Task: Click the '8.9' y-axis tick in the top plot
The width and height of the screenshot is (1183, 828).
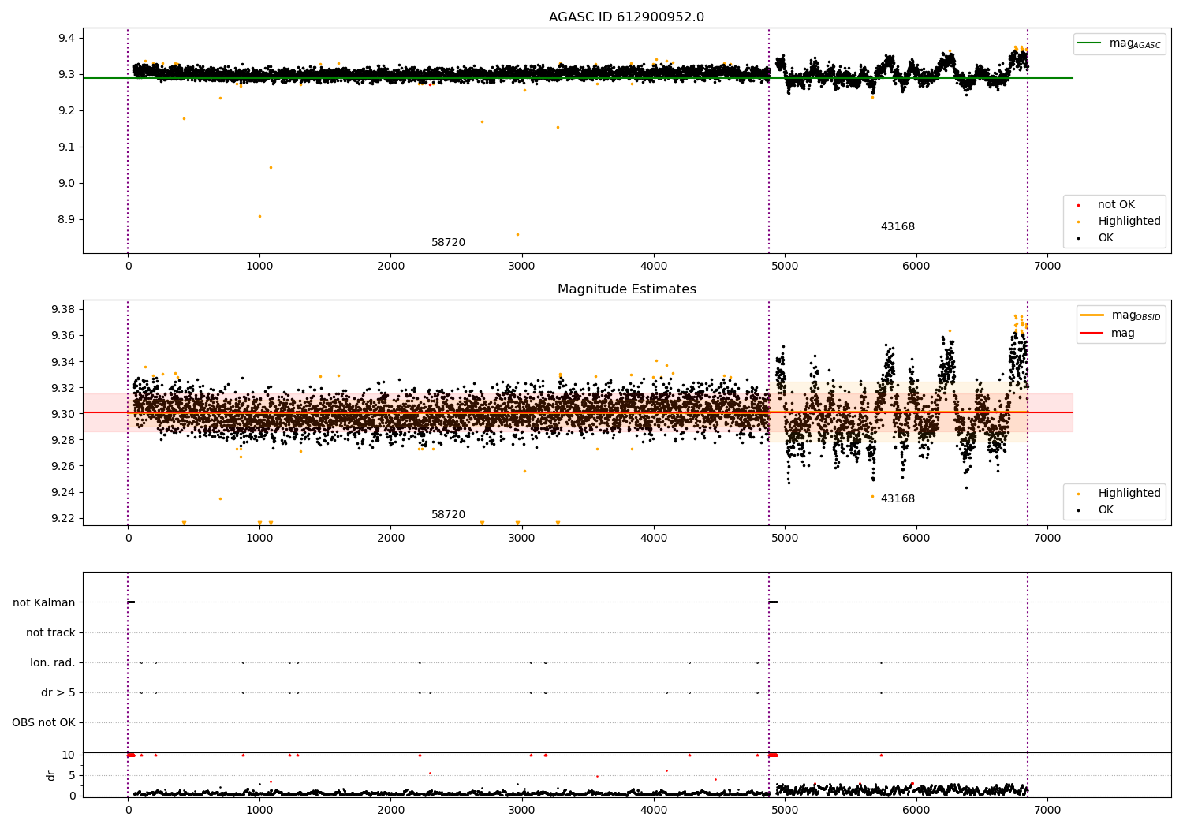Action: click(x=66, y=220)
